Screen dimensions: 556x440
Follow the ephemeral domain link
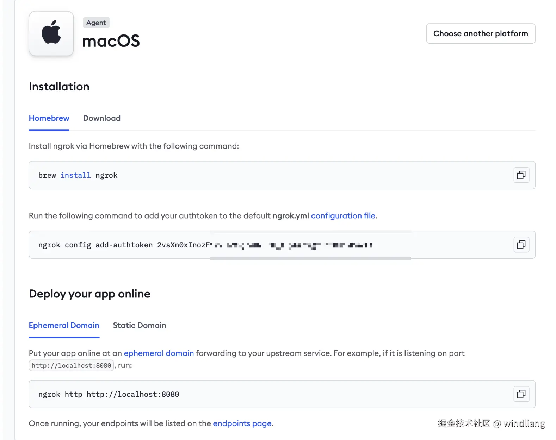pos(159,353)
